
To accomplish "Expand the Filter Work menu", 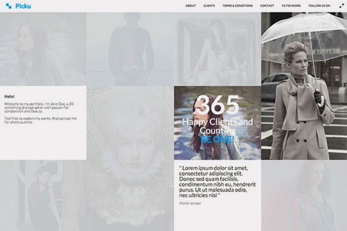I will 291,6.
